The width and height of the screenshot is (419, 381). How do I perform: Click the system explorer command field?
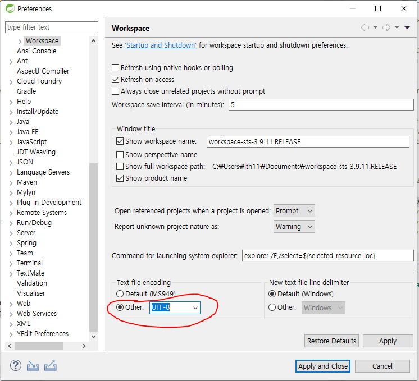point(328,256)
